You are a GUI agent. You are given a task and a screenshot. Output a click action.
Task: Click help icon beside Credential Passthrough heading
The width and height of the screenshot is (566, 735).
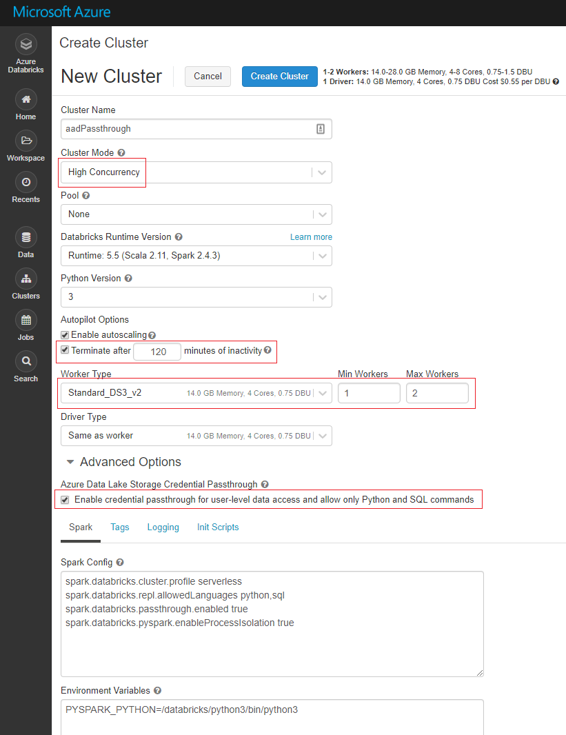point(265,484)
